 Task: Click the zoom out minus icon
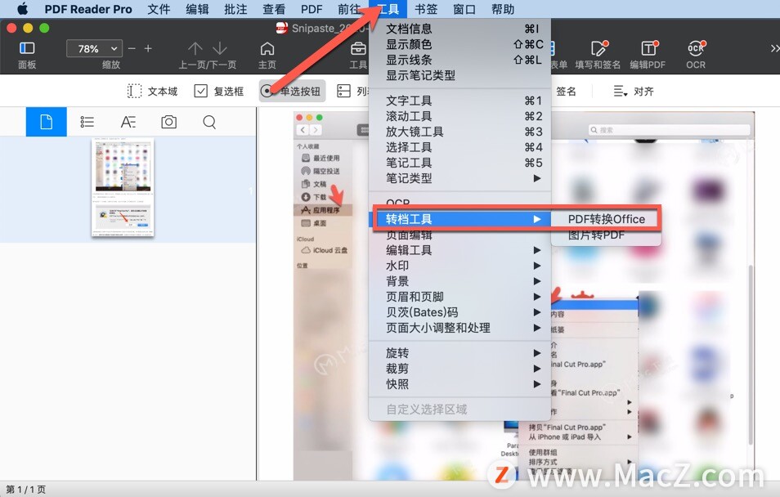point(132,49)
